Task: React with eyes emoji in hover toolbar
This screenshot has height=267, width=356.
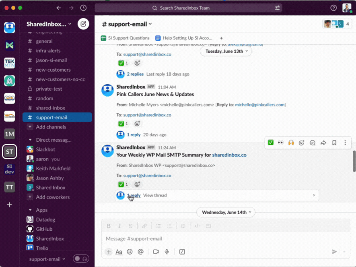Action: click(281, 143)
